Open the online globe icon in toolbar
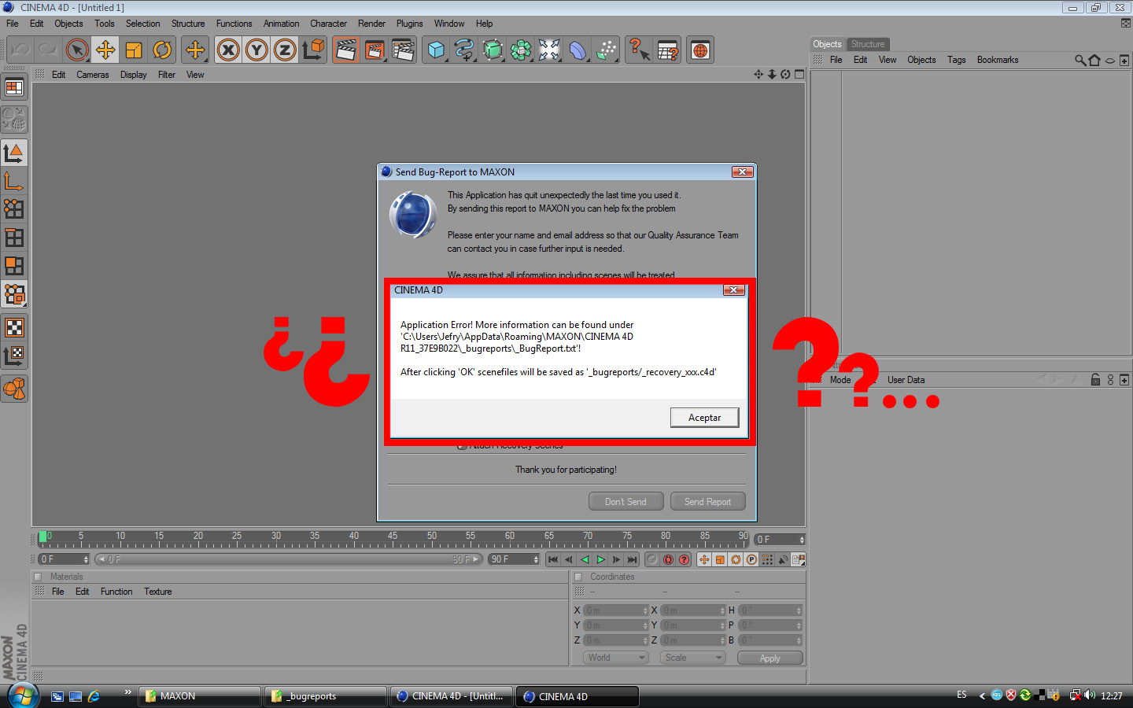Image resolution: width=1133 pixels, height=708 pixels. [700, 50]
